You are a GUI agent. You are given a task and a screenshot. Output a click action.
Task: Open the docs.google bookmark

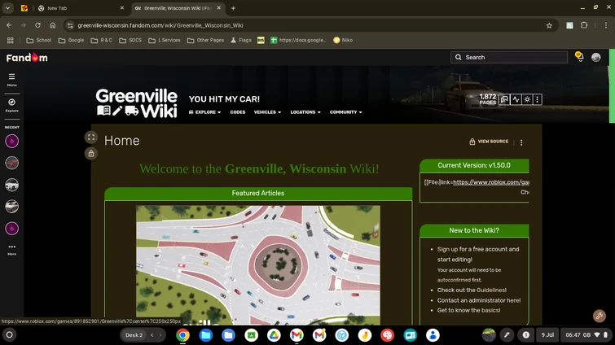tap(298, 40)
